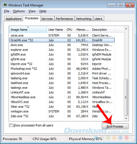Click the Task Schedu... description cell
This screenshot has height=144, width=137.
point(102,78)
